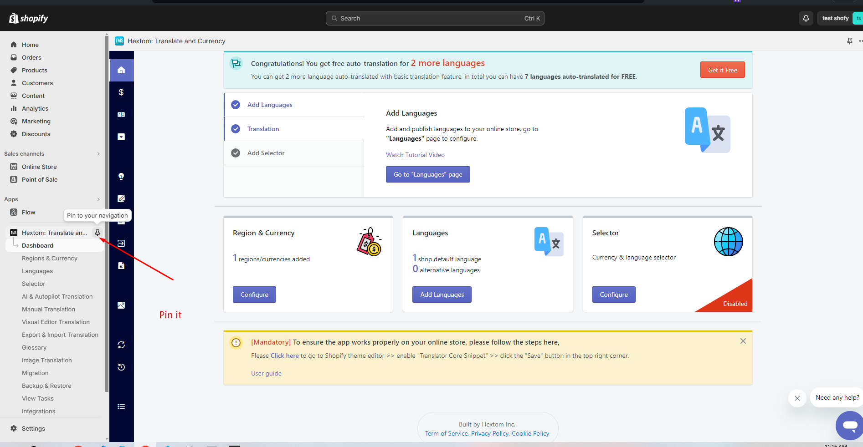Click the selector dropdown icon in dark sidebar
Image resolution: width=863 pixels, height=447 pixels.
pos(121,137)
